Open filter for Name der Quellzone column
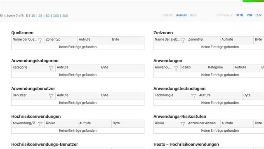 click(x=40, y=40)
